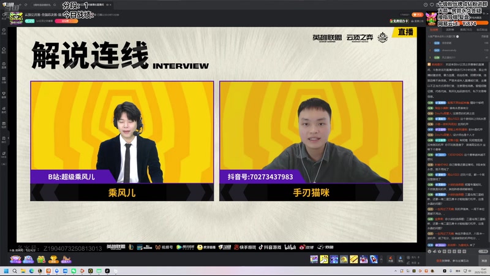490x276 pixels.
Task: Click the orange follow button with heart
Action: (418, 15)
